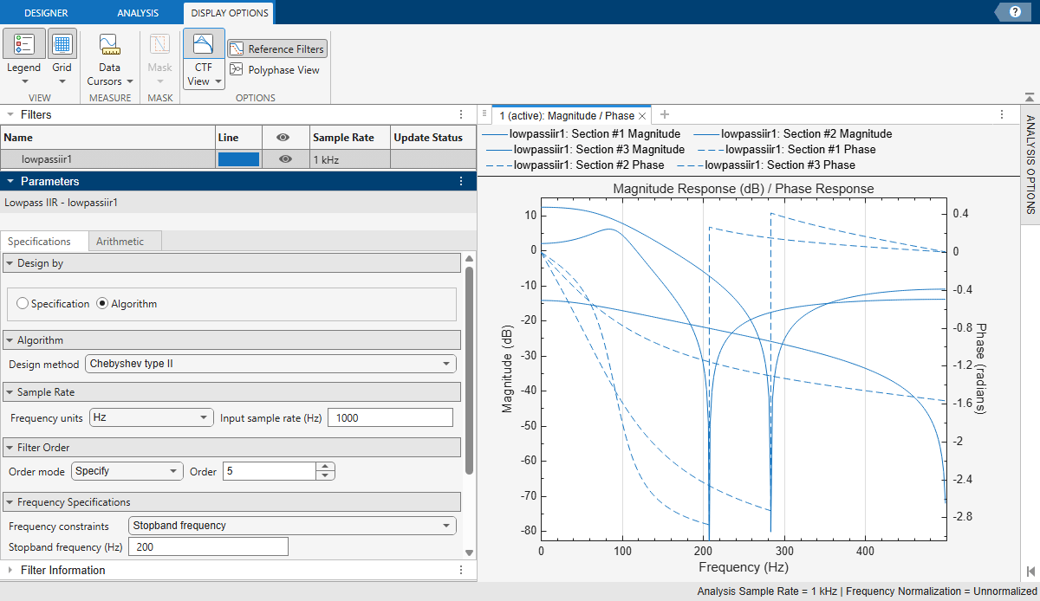Screen dimensions: 1040x601
Task: Open the Filters panel options menu
Action: coord(462,114)
